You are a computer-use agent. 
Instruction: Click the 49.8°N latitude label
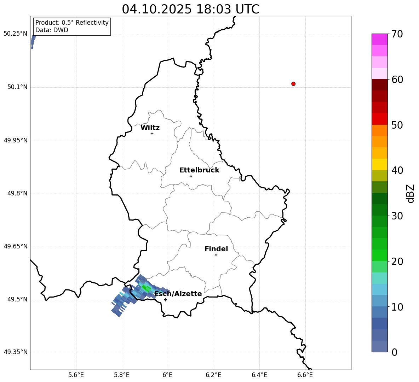point(17,193)
